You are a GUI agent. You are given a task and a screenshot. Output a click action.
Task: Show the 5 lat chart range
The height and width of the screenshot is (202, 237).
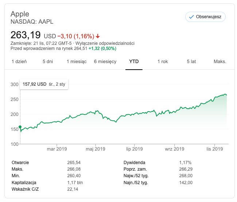coord(191,62)
